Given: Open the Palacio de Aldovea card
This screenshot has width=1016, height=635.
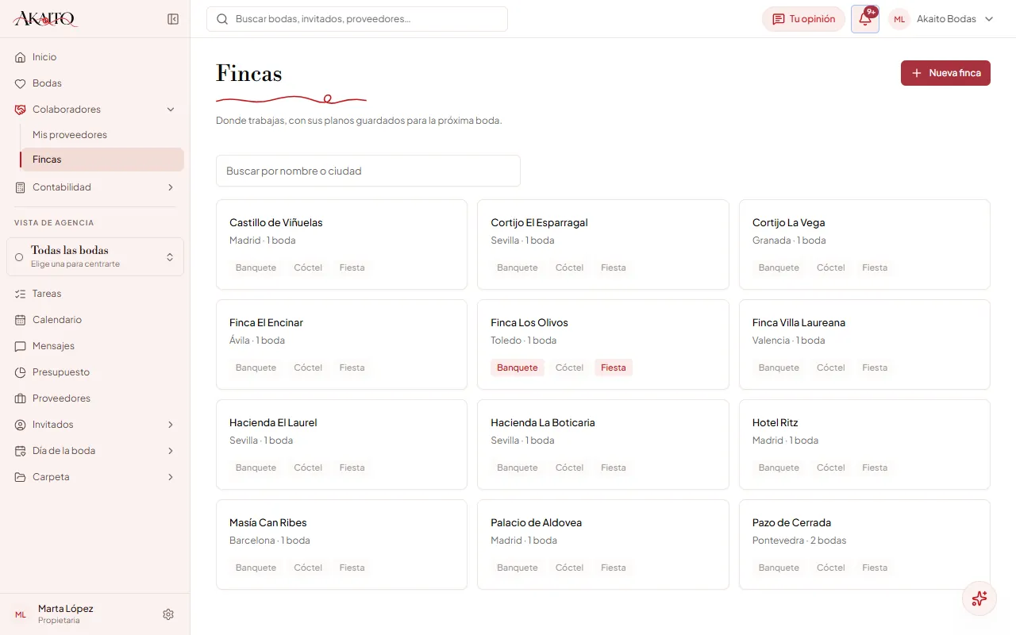Looking at the screenshot, I should tap(603, 545).
